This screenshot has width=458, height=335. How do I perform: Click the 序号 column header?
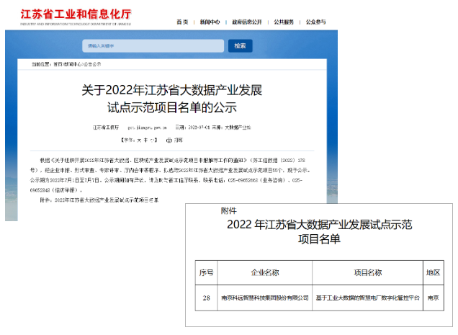(206, 273)
